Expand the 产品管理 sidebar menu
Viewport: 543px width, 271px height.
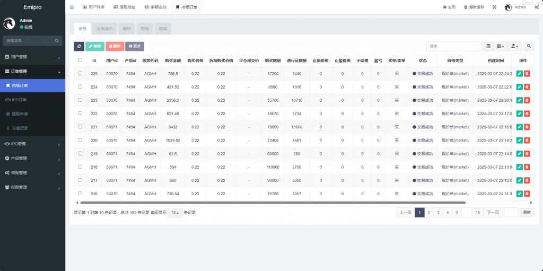32,158
